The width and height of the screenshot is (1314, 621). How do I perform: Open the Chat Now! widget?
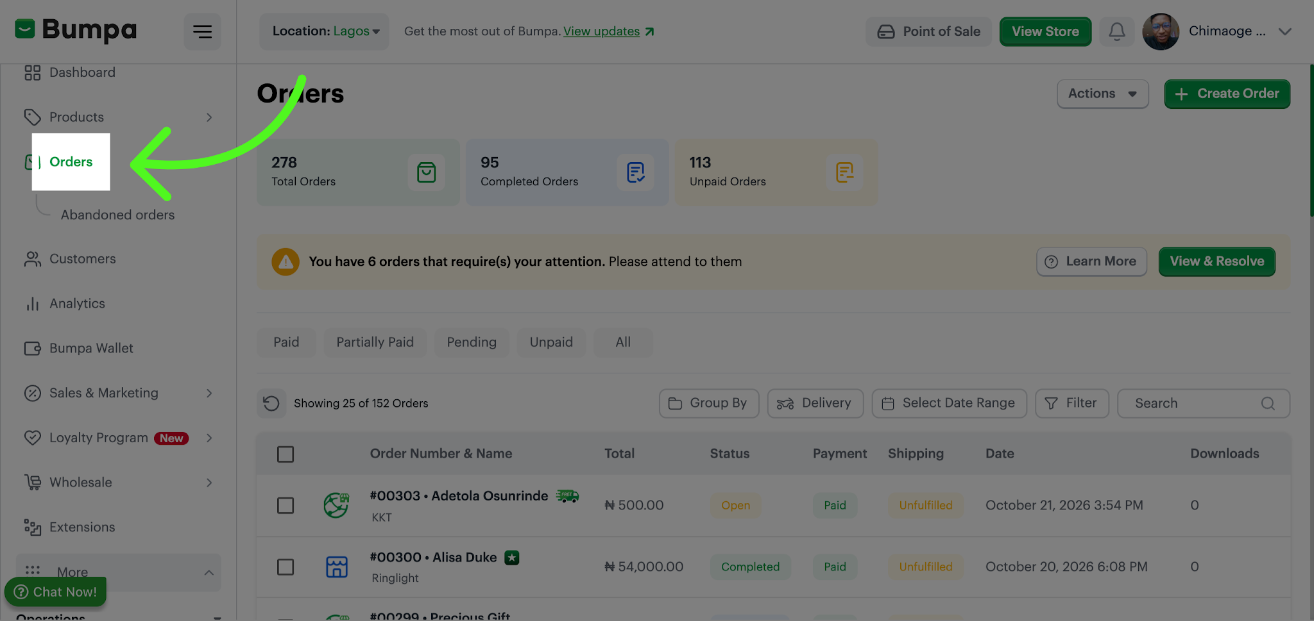(56, 592)
